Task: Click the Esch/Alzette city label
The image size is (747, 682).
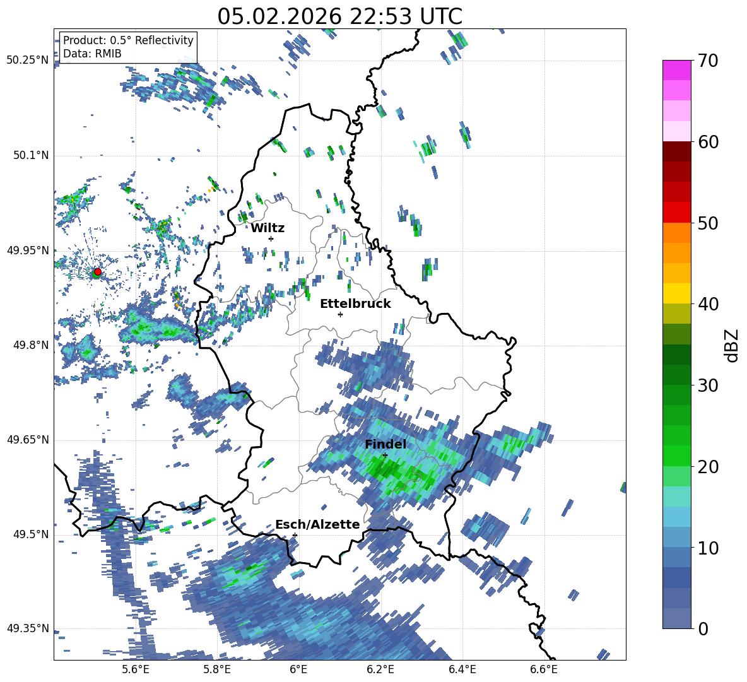Action: tap(318, 525)
